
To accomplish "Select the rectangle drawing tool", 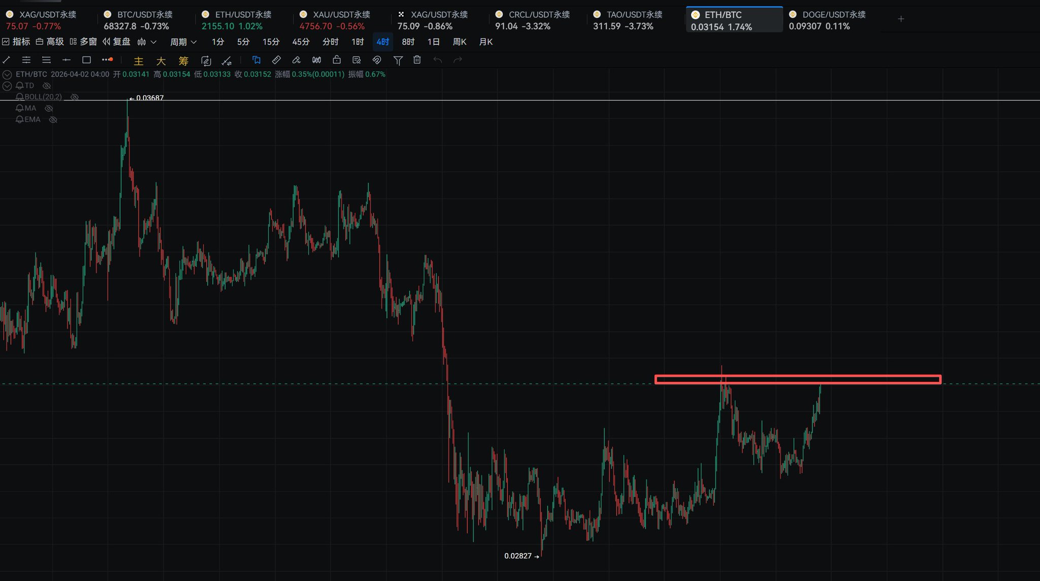I will 86,60.
